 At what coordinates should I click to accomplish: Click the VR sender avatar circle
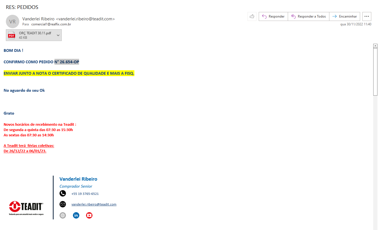(12, 21)
